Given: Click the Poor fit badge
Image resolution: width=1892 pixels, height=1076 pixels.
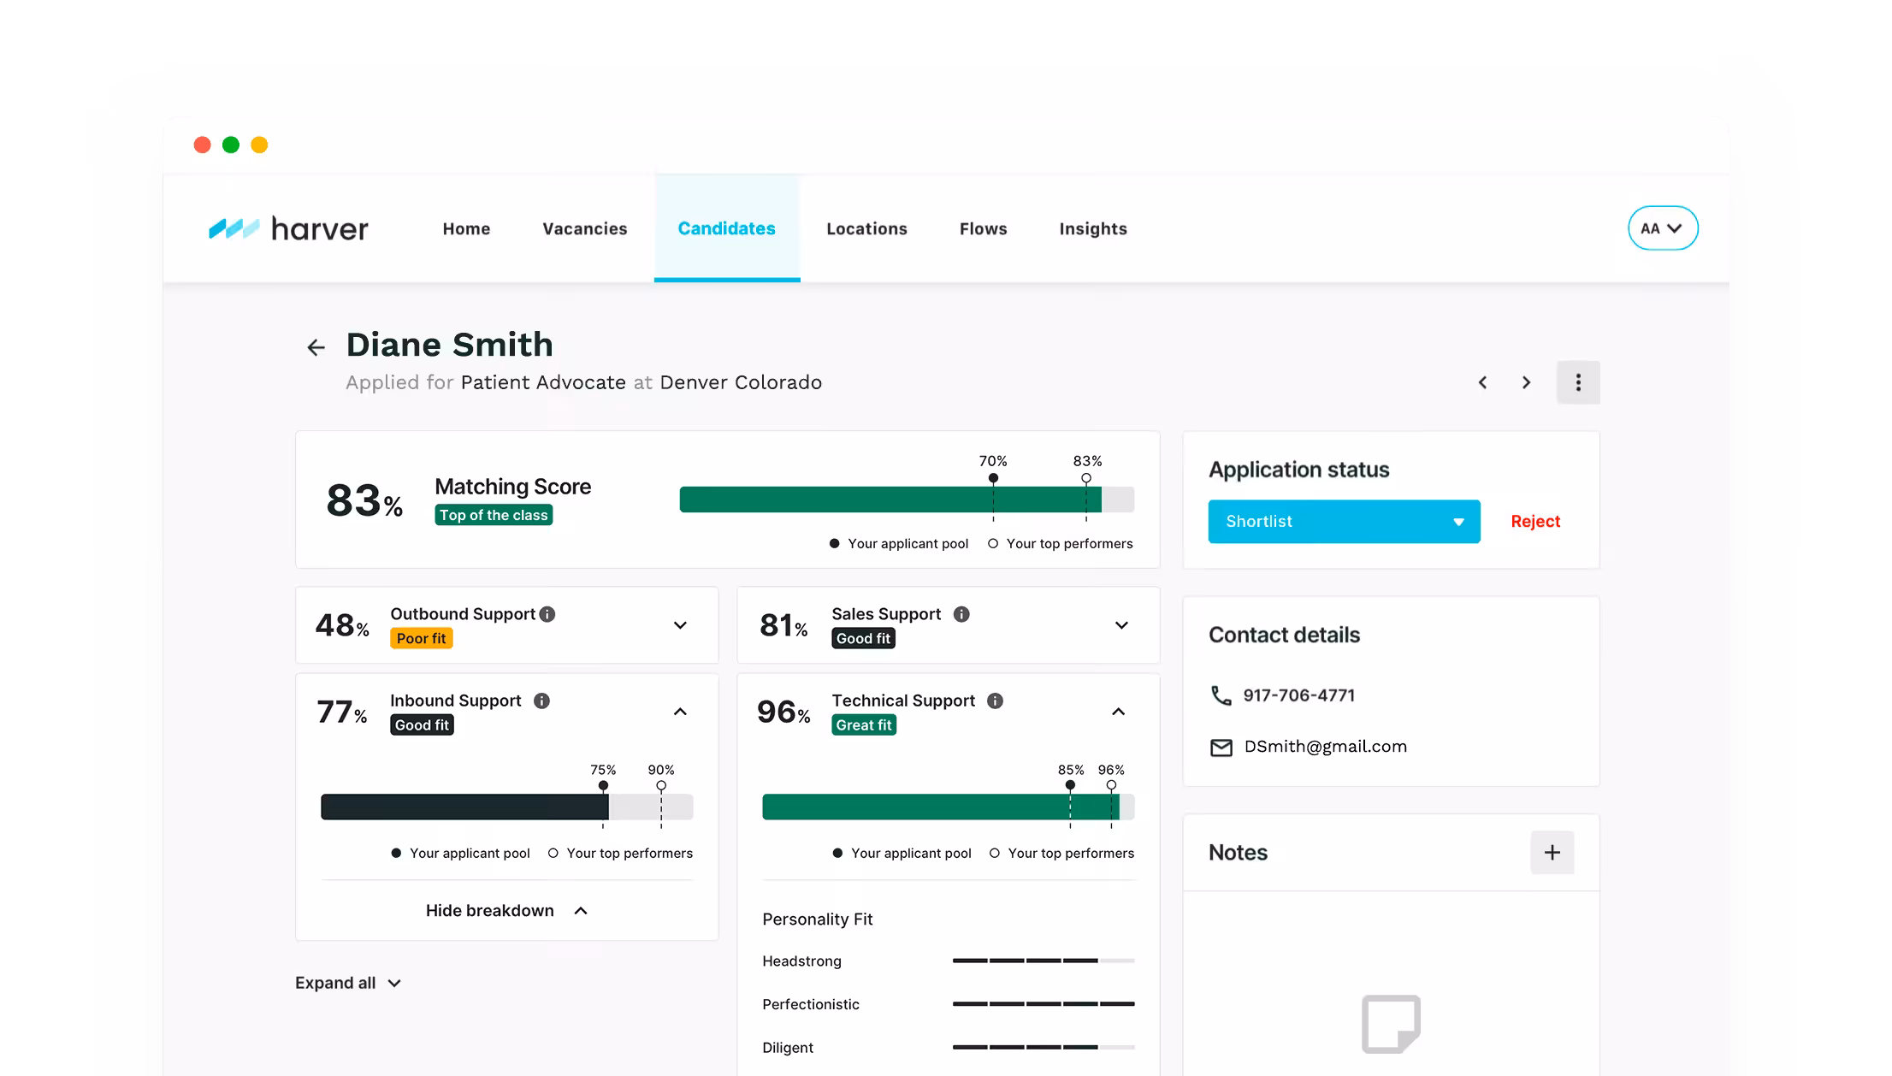Looking at the screenshot, I should pos(421,638).
